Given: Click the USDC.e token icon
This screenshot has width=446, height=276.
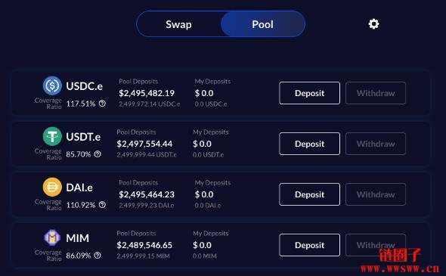Looking at the screenshot, I should (x=52, y=85).
